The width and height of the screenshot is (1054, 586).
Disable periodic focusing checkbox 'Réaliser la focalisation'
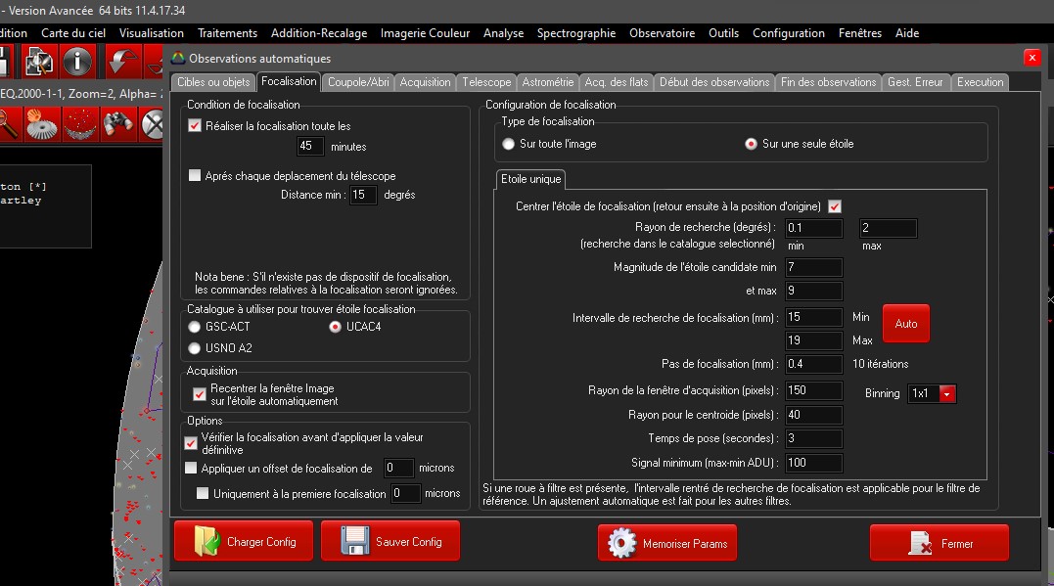tap(194, 125)
